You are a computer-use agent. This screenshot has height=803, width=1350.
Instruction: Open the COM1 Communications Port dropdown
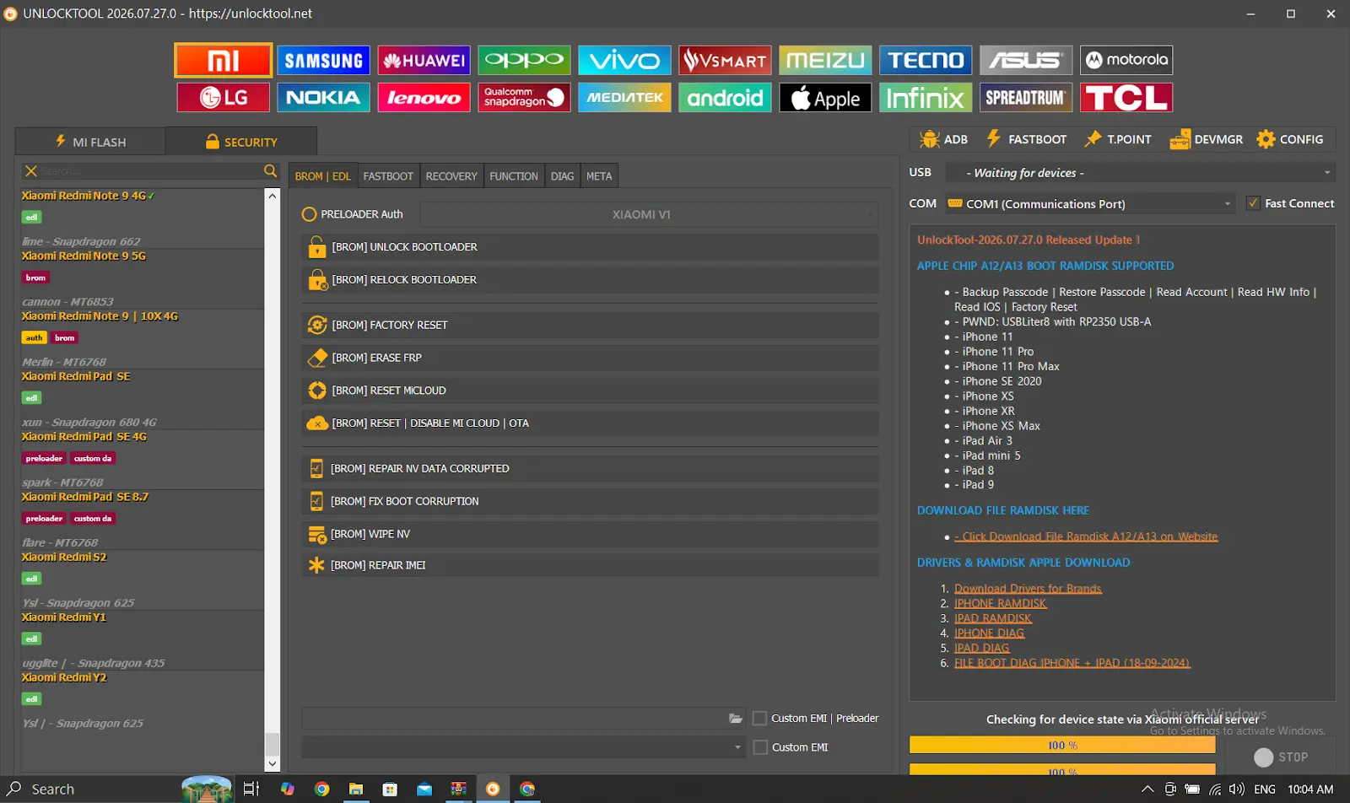point(1089,203)
